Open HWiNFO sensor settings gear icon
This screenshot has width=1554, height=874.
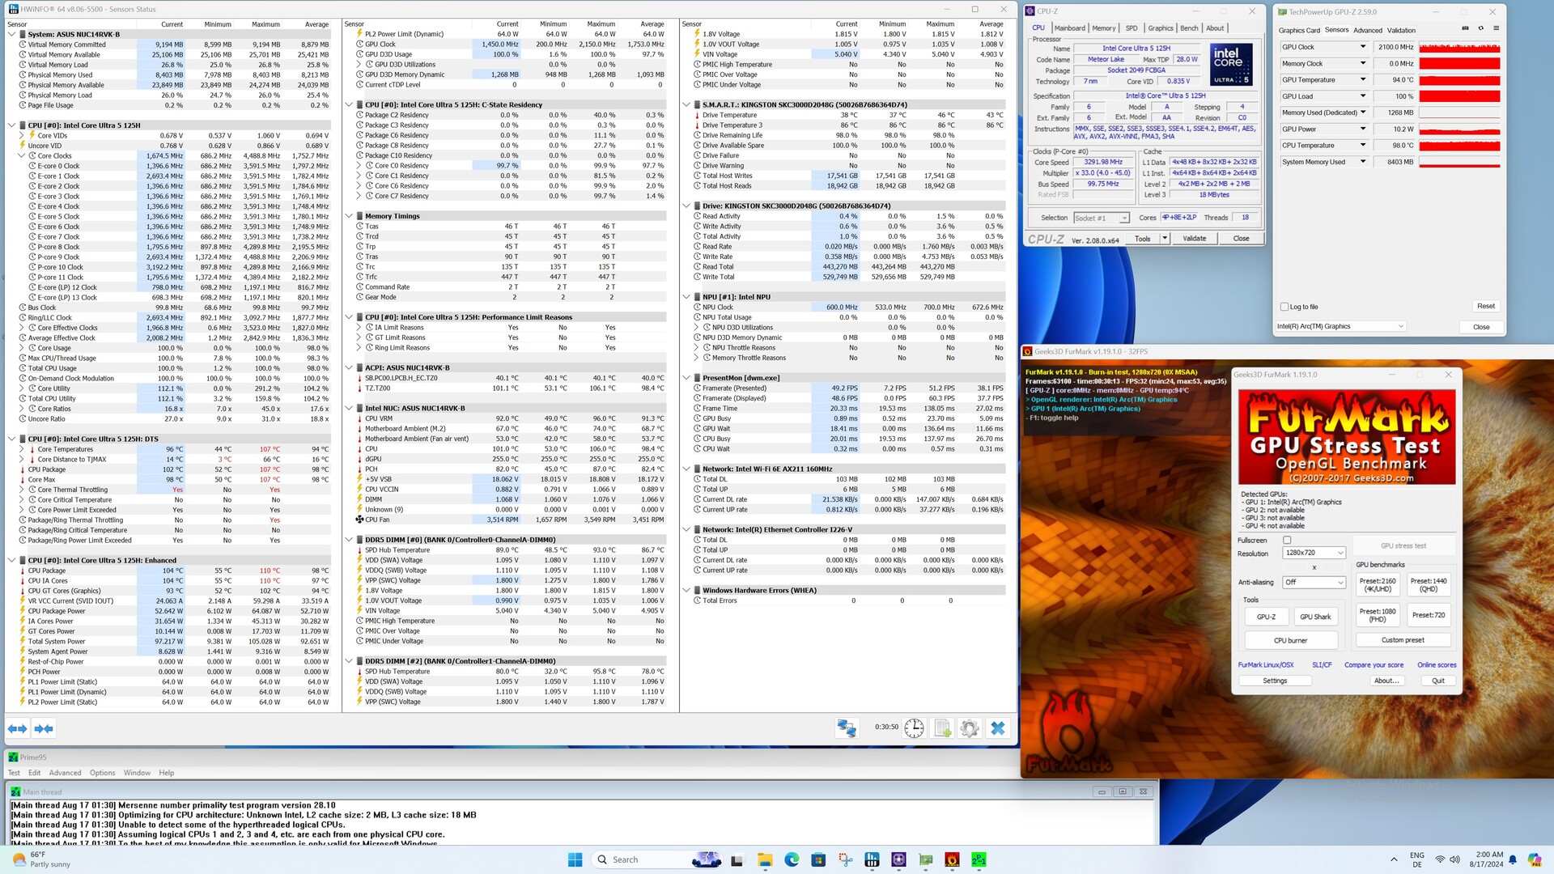click(969, 728)
